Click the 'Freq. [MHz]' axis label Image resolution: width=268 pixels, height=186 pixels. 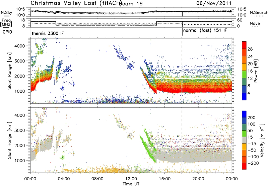[x=6, y=22]
